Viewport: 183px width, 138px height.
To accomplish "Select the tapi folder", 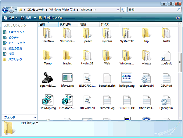I will coord(147,35).
